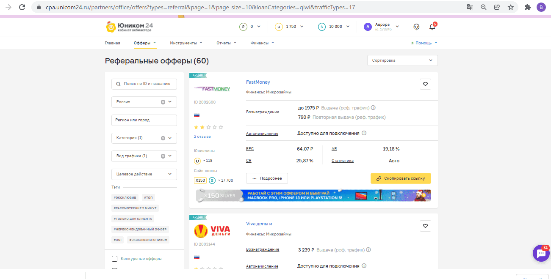
Task: Open the Целевое действие dropdown
Action: pyautogui.click(x=144, y=174)
